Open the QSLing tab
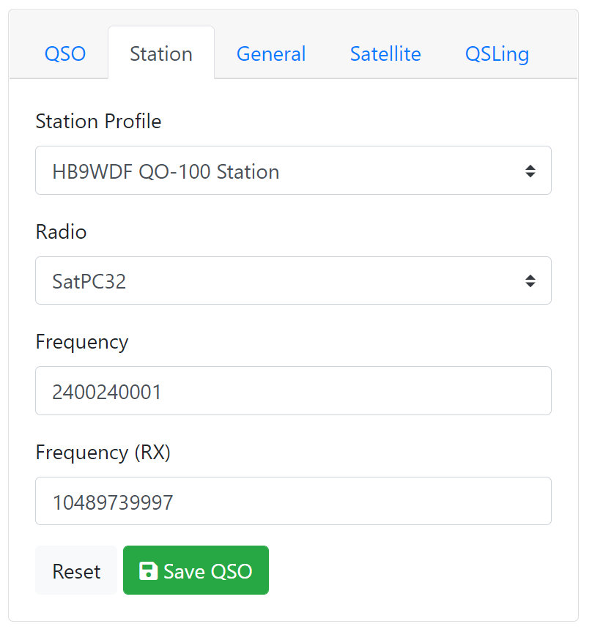This screenshot has width=592, height=632. tap(497, 53)
